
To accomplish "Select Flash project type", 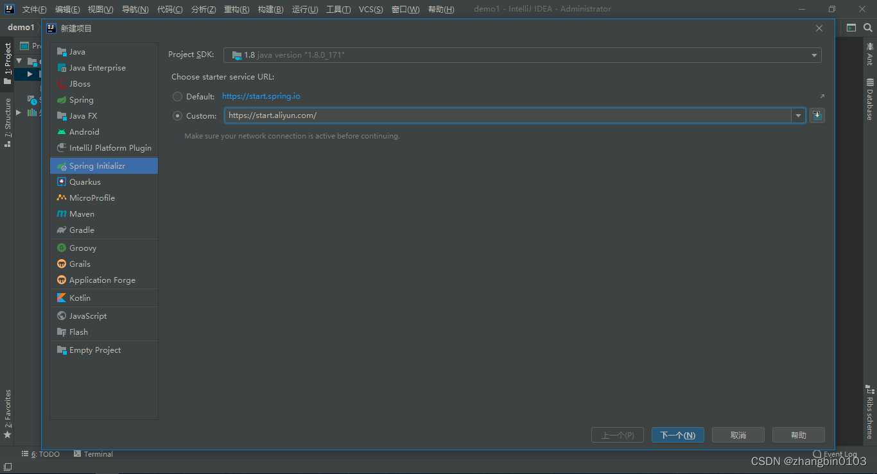I will (104, 332).
